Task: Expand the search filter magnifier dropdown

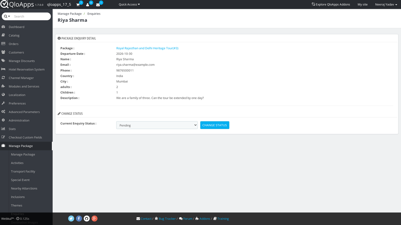Action: click(x=7, y=16)
